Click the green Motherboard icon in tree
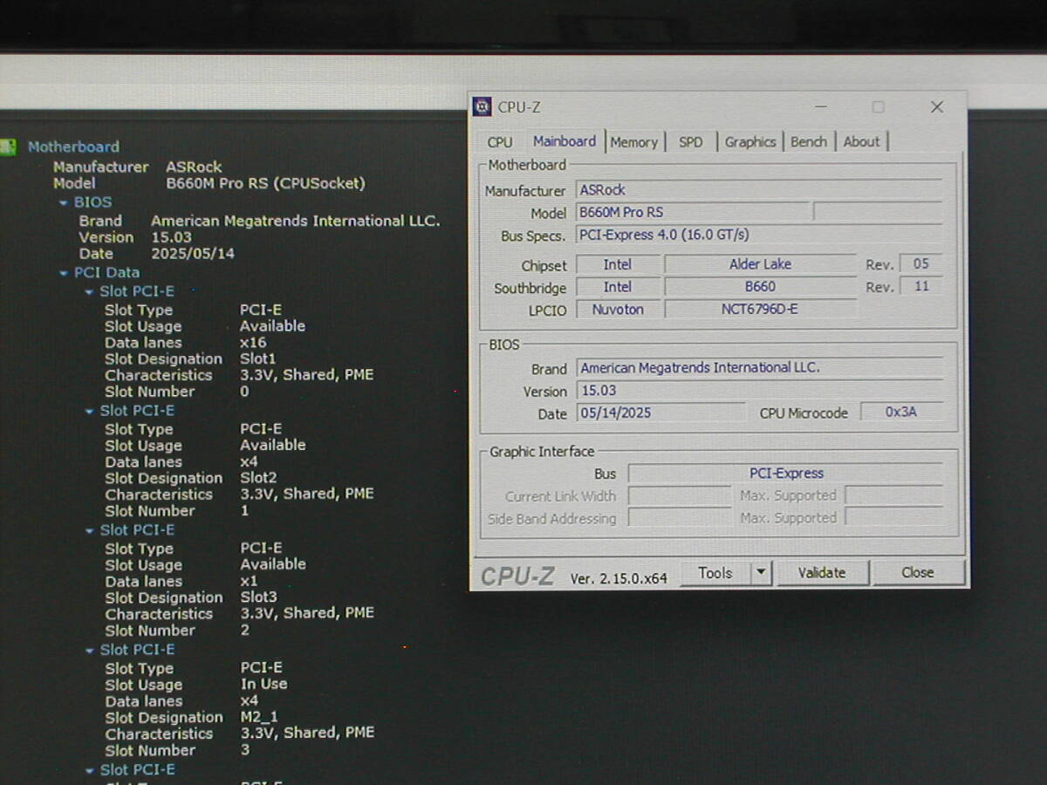 point(8,147)
